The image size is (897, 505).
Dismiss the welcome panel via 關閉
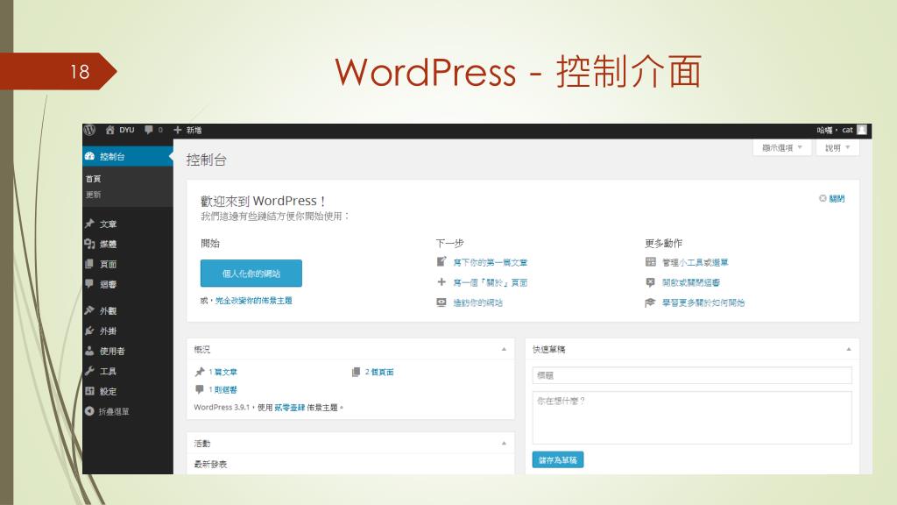click(832, 199)
